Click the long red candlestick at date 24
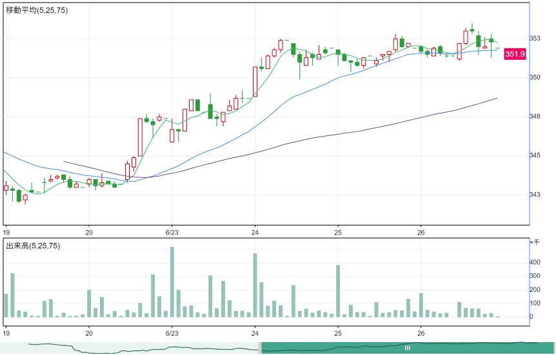Viewport: 556px width, 355px height. point(255,81)
